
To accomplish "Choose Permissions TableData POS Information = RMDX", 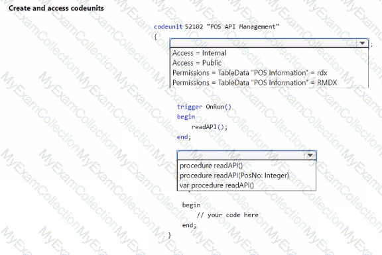I will click(x=255, y=83).
